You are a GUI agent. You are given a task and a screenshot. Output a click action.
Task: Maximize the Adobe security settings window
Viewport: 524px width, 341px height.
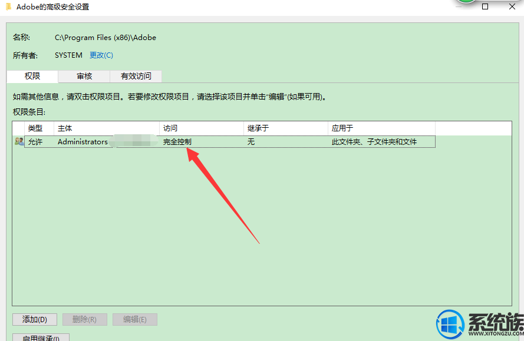[485, 6]
